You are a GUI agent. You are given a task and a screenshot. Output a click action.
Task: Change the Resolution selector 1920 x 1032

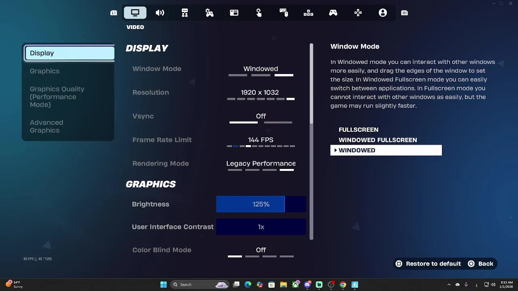(x=261, y=94)
